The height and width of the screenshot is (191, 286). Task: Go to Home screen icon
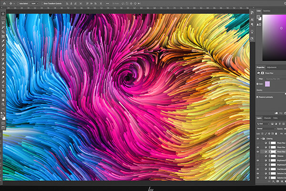(x=4, y=3)
